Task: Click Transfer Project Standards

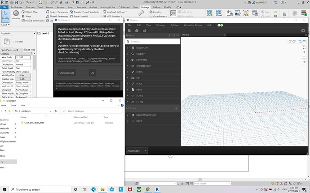Action: click(x=84, y=12)
